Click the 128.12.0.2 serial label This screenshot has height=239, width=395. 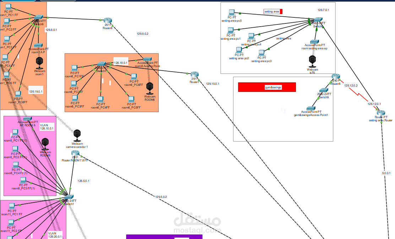pyautogui.click(x=351, y=85)
